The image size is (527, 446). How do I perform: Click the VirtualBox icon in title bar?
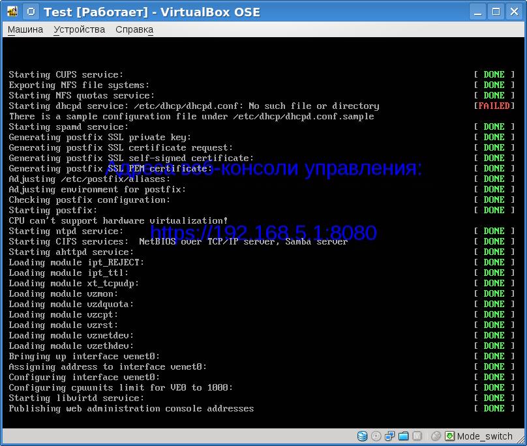(12, 12)
